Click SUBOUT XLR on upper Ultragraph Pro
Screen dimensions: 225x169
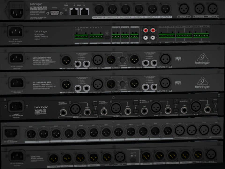(x=111, y=60)
